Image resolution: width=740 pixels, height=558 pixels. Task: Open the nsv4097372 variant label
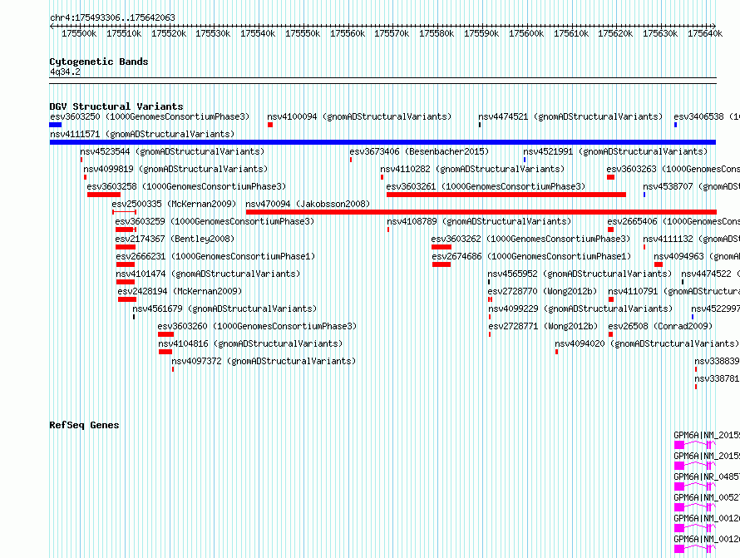tap(264, 361)
